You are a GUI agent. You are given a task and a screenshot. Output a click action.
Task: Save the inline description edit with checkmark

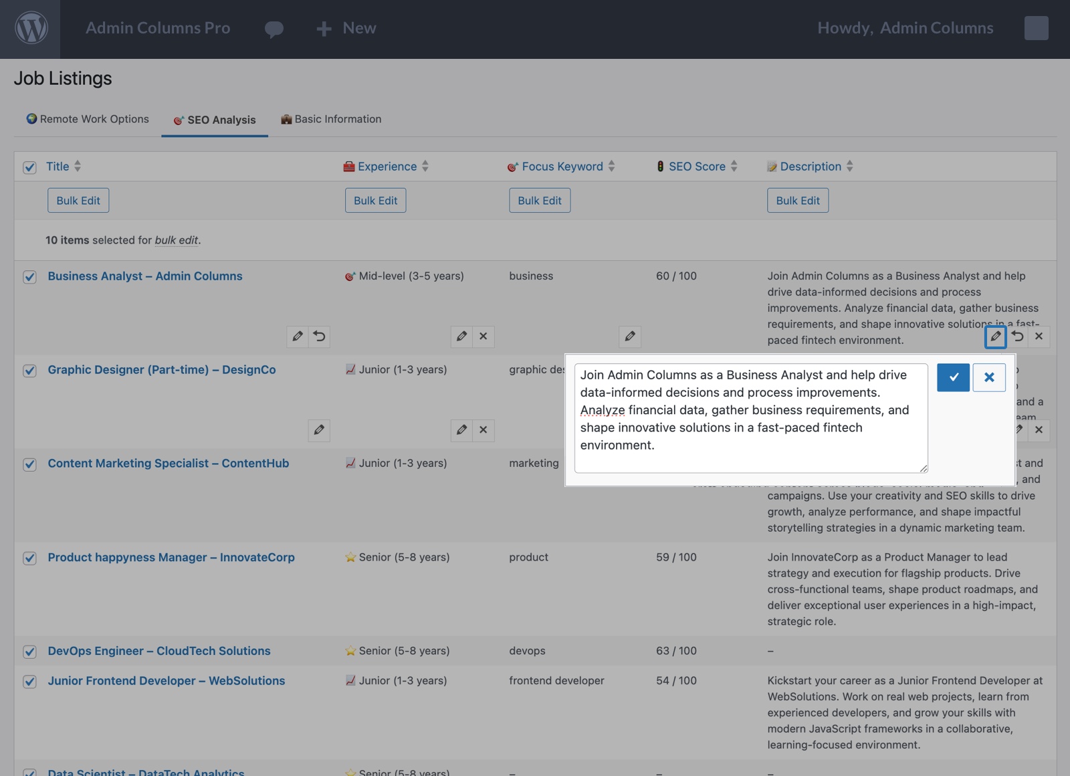[953, 377]
